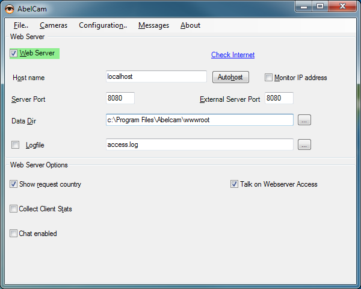This screenshot has height=289, width=361.
Task: Click the Check Internet link
Action: tap(232, 55)
